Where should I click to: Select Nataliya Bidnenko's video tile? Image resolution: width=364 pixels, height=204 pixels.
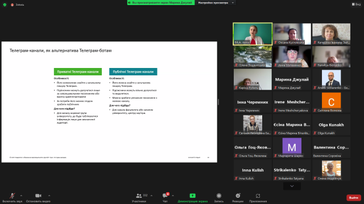tap(331, 57)
